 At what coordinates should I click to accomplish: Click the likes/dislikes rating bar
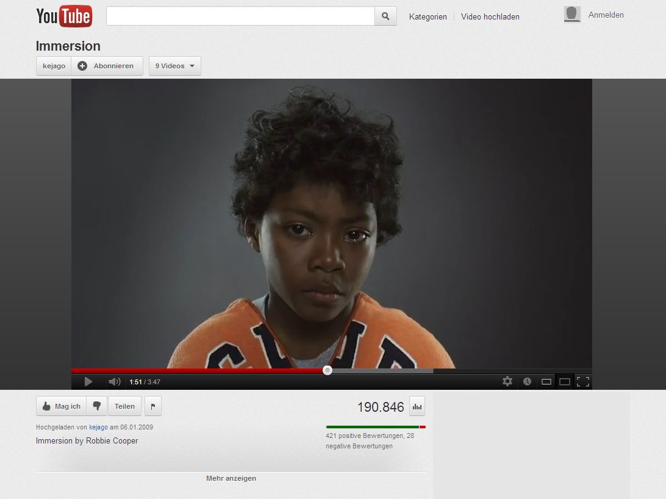[x=376, y=427]
